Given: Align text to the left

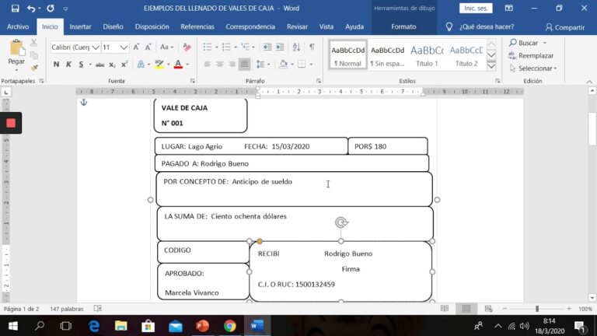Looking at the screenshot, I should (x=207, y=65).
